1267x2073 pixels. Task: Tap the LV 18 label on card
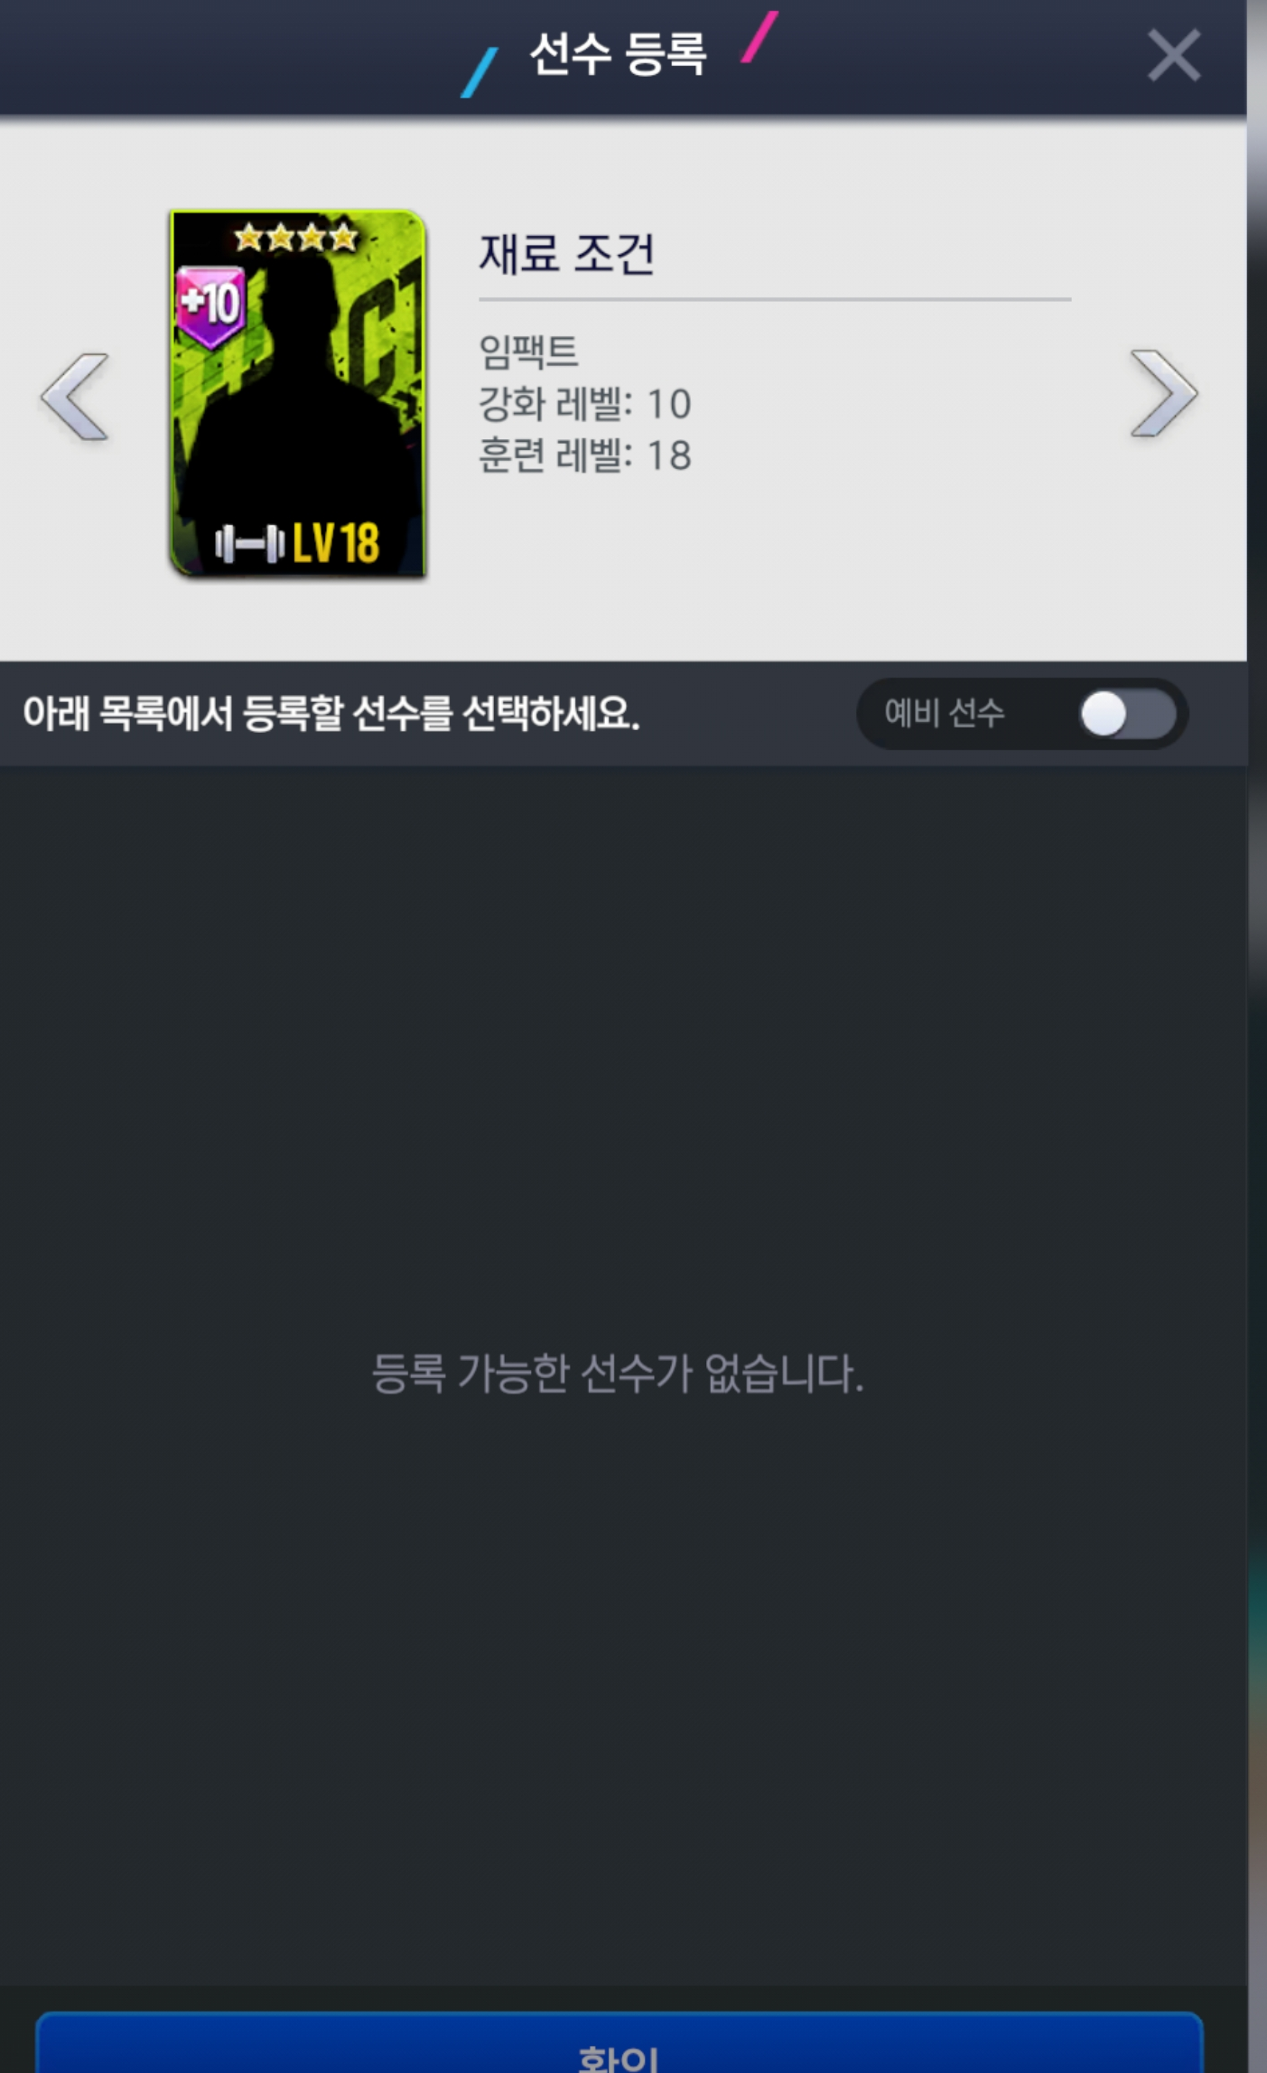336,543
